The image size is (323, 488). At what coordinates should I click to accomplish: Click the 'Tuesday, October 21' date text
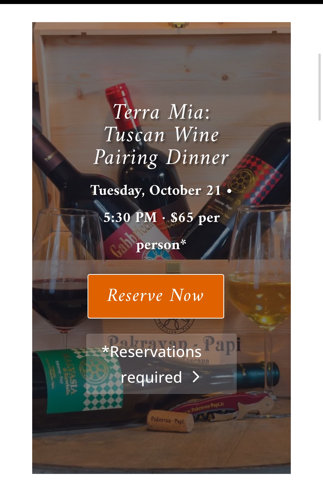click(156, 190)
